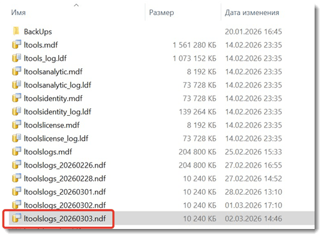Click the ltools_log.ldf file icon
The image size is (324, 244).
coord(16,58)
